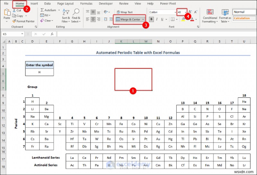Open the Page Layout tab

click(x=66, y=4)
